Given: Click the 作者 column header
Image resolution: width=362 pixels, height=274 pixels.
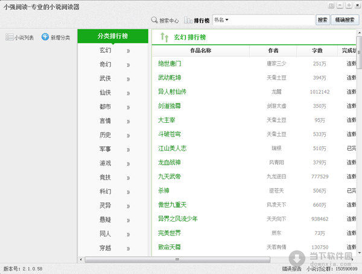Looking at the screenshot, I should click(273, 51).
